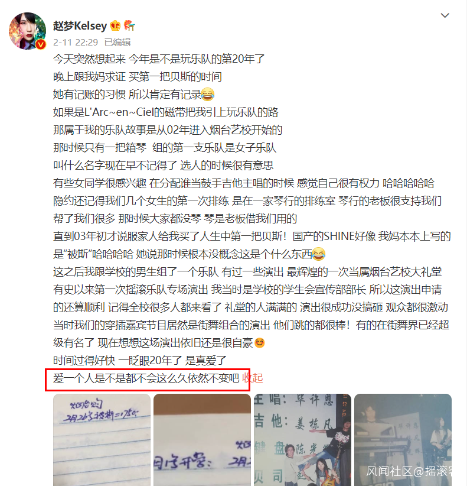Open the 赵梦Kelsey username link
Screen dimensions: 467x486
[80, 25]
